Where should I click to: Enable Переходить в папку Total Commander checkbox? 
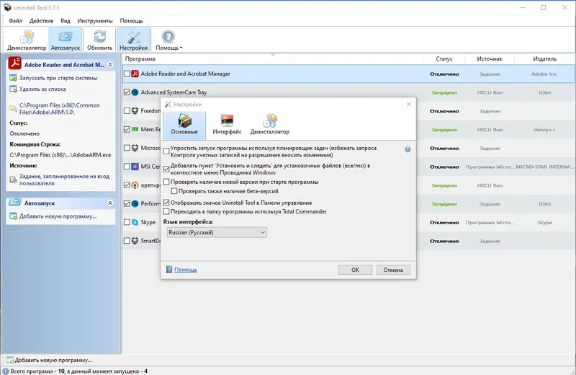pyautogui.click(x=166, y=211)
